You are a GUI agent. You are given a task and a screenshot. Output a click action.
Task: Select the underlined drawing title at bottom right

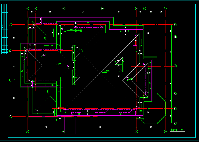(x=174, y=130)
